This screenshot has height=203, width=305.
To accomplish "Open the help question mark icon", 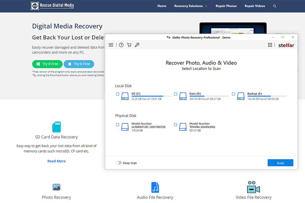I will pyautogui.click(x=121, y=45).
